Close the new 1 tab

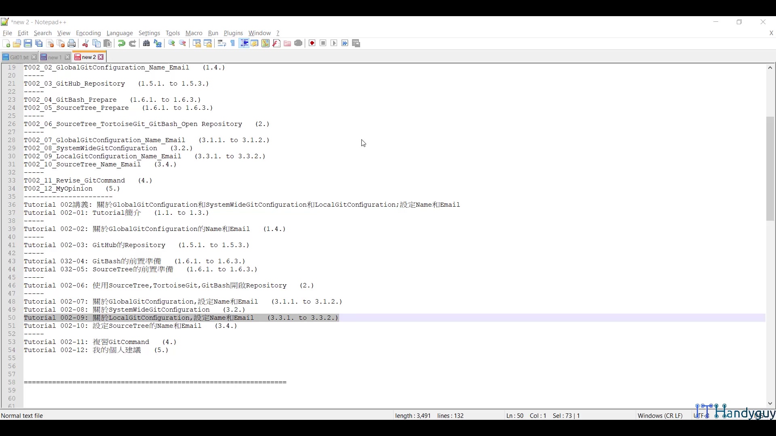(x=67, y=57)
